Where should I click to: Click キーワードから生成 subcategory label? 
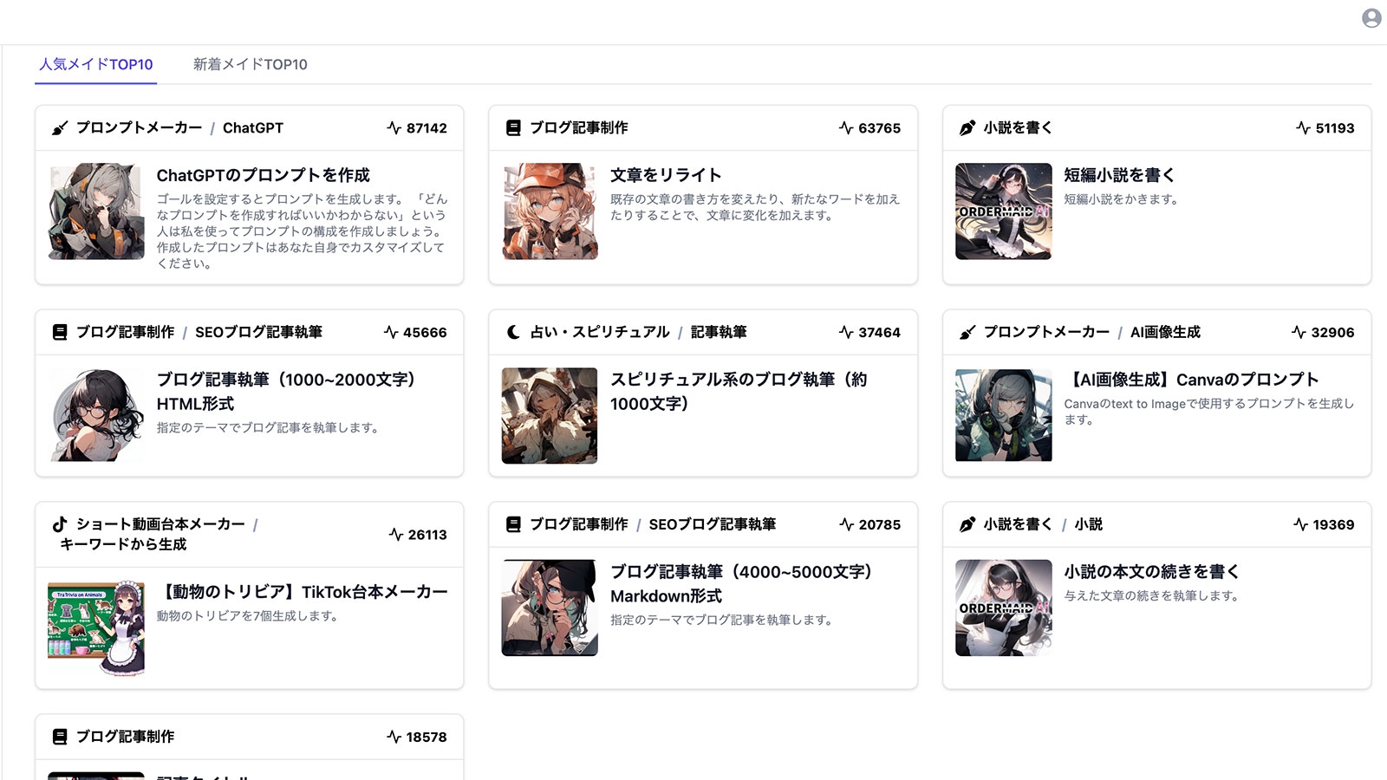click(x=123, y=544)
